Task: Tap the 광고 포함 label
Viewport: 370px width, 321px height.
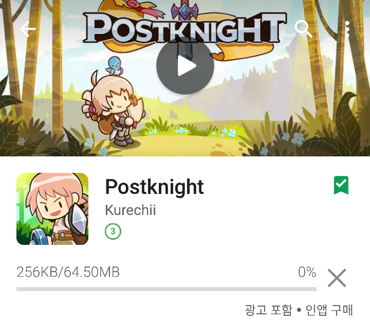Action: click(268, 310)
